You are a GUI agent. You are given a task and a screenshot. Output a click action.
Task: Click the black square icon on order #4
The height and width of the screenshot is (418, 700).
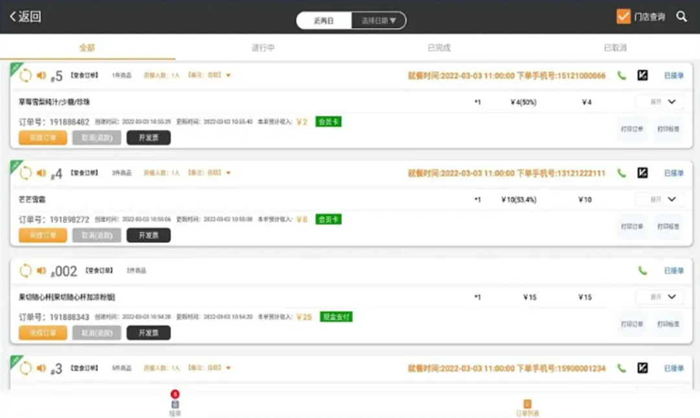[x=642, y=173]
